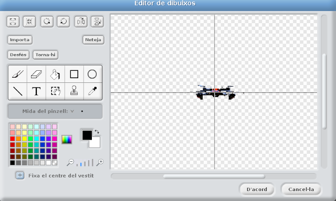
Task: Pick the Line tool
Action: coord(18,91)
